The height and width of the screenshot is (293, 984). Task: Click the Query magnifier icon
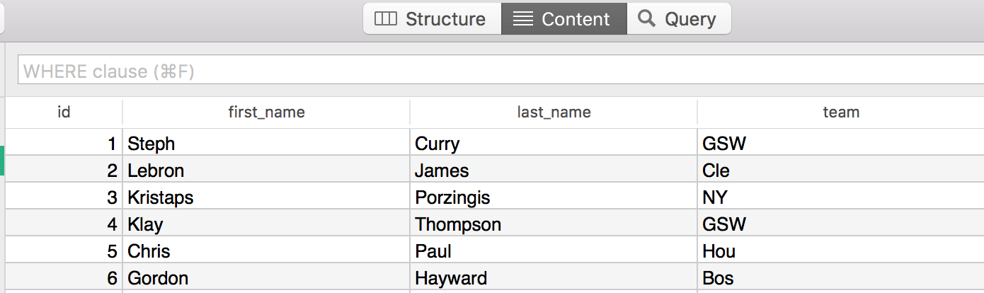tap(646, 19)
